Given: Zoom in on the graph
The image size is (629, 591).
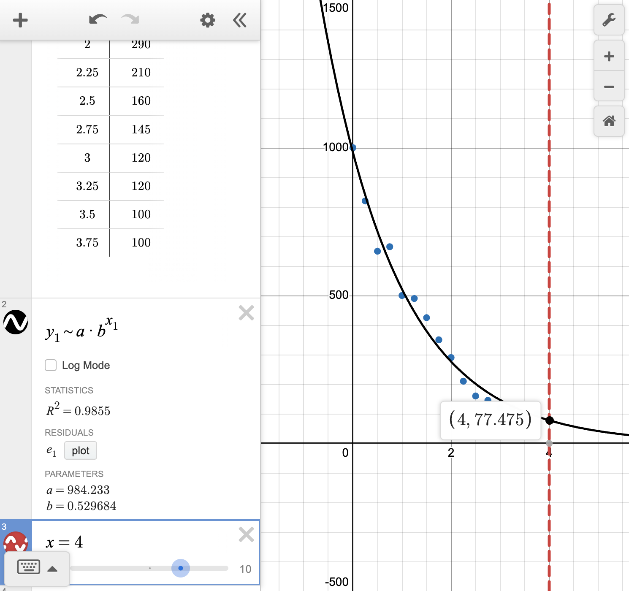Looking at the screenshot, I should tap(609, 56).
